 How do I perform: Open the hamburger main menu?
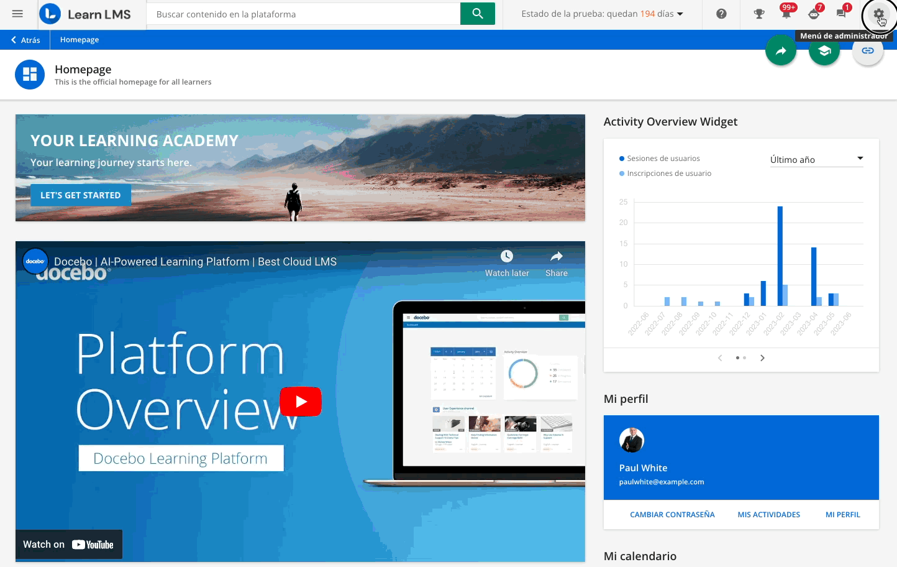(x=17, y=14)
